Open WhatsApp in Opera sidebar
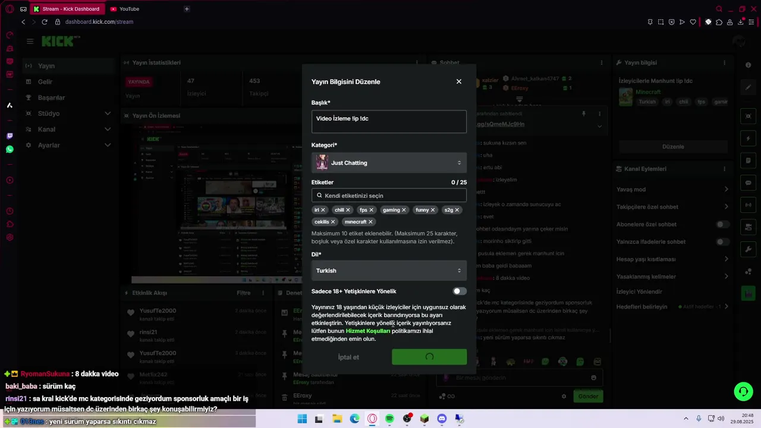 pyautogui.click(x=10, y=149)
